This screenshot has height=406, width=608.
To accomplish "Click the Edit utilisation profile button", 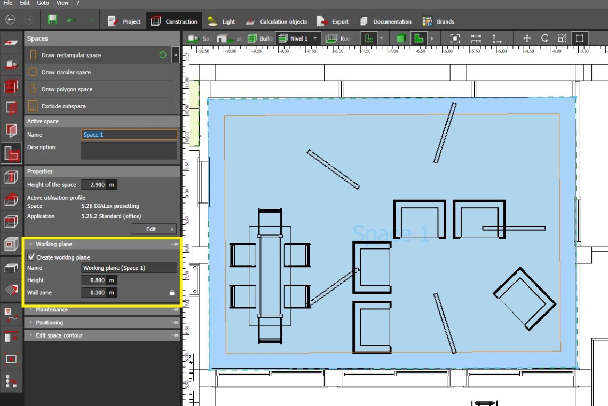I will [x=154, y=229].
